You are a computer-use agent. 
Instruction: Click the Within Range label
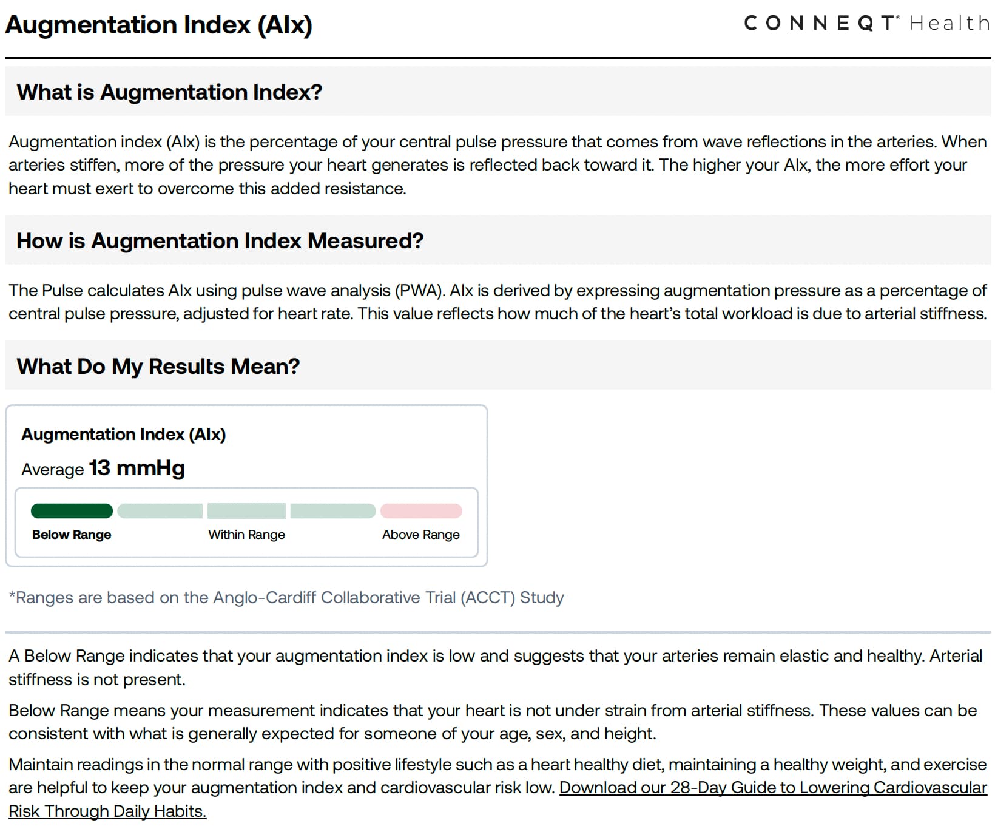246,535
